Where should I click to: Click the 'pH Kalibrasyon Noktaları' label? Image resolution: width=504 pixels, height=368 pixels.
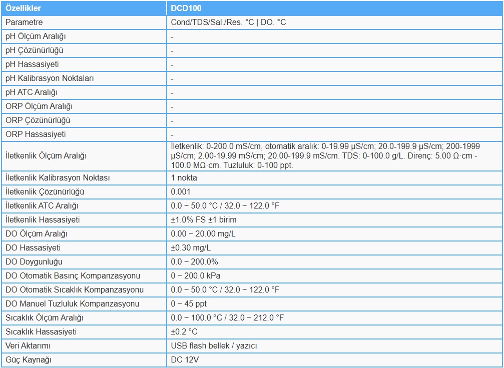(50, 78)
